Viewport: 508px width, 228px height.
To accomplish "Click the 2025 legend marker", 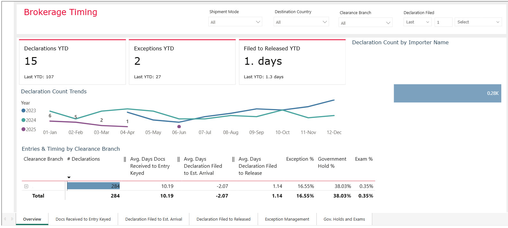I will tap(23, 130).
